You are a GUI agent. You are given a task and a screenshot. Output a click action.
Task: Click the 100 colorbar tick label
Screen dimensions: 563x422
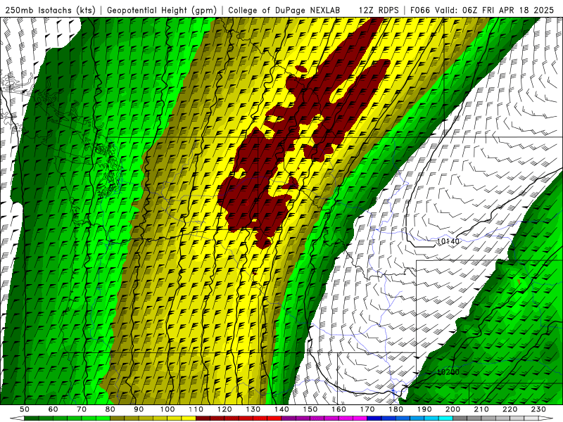167,409
